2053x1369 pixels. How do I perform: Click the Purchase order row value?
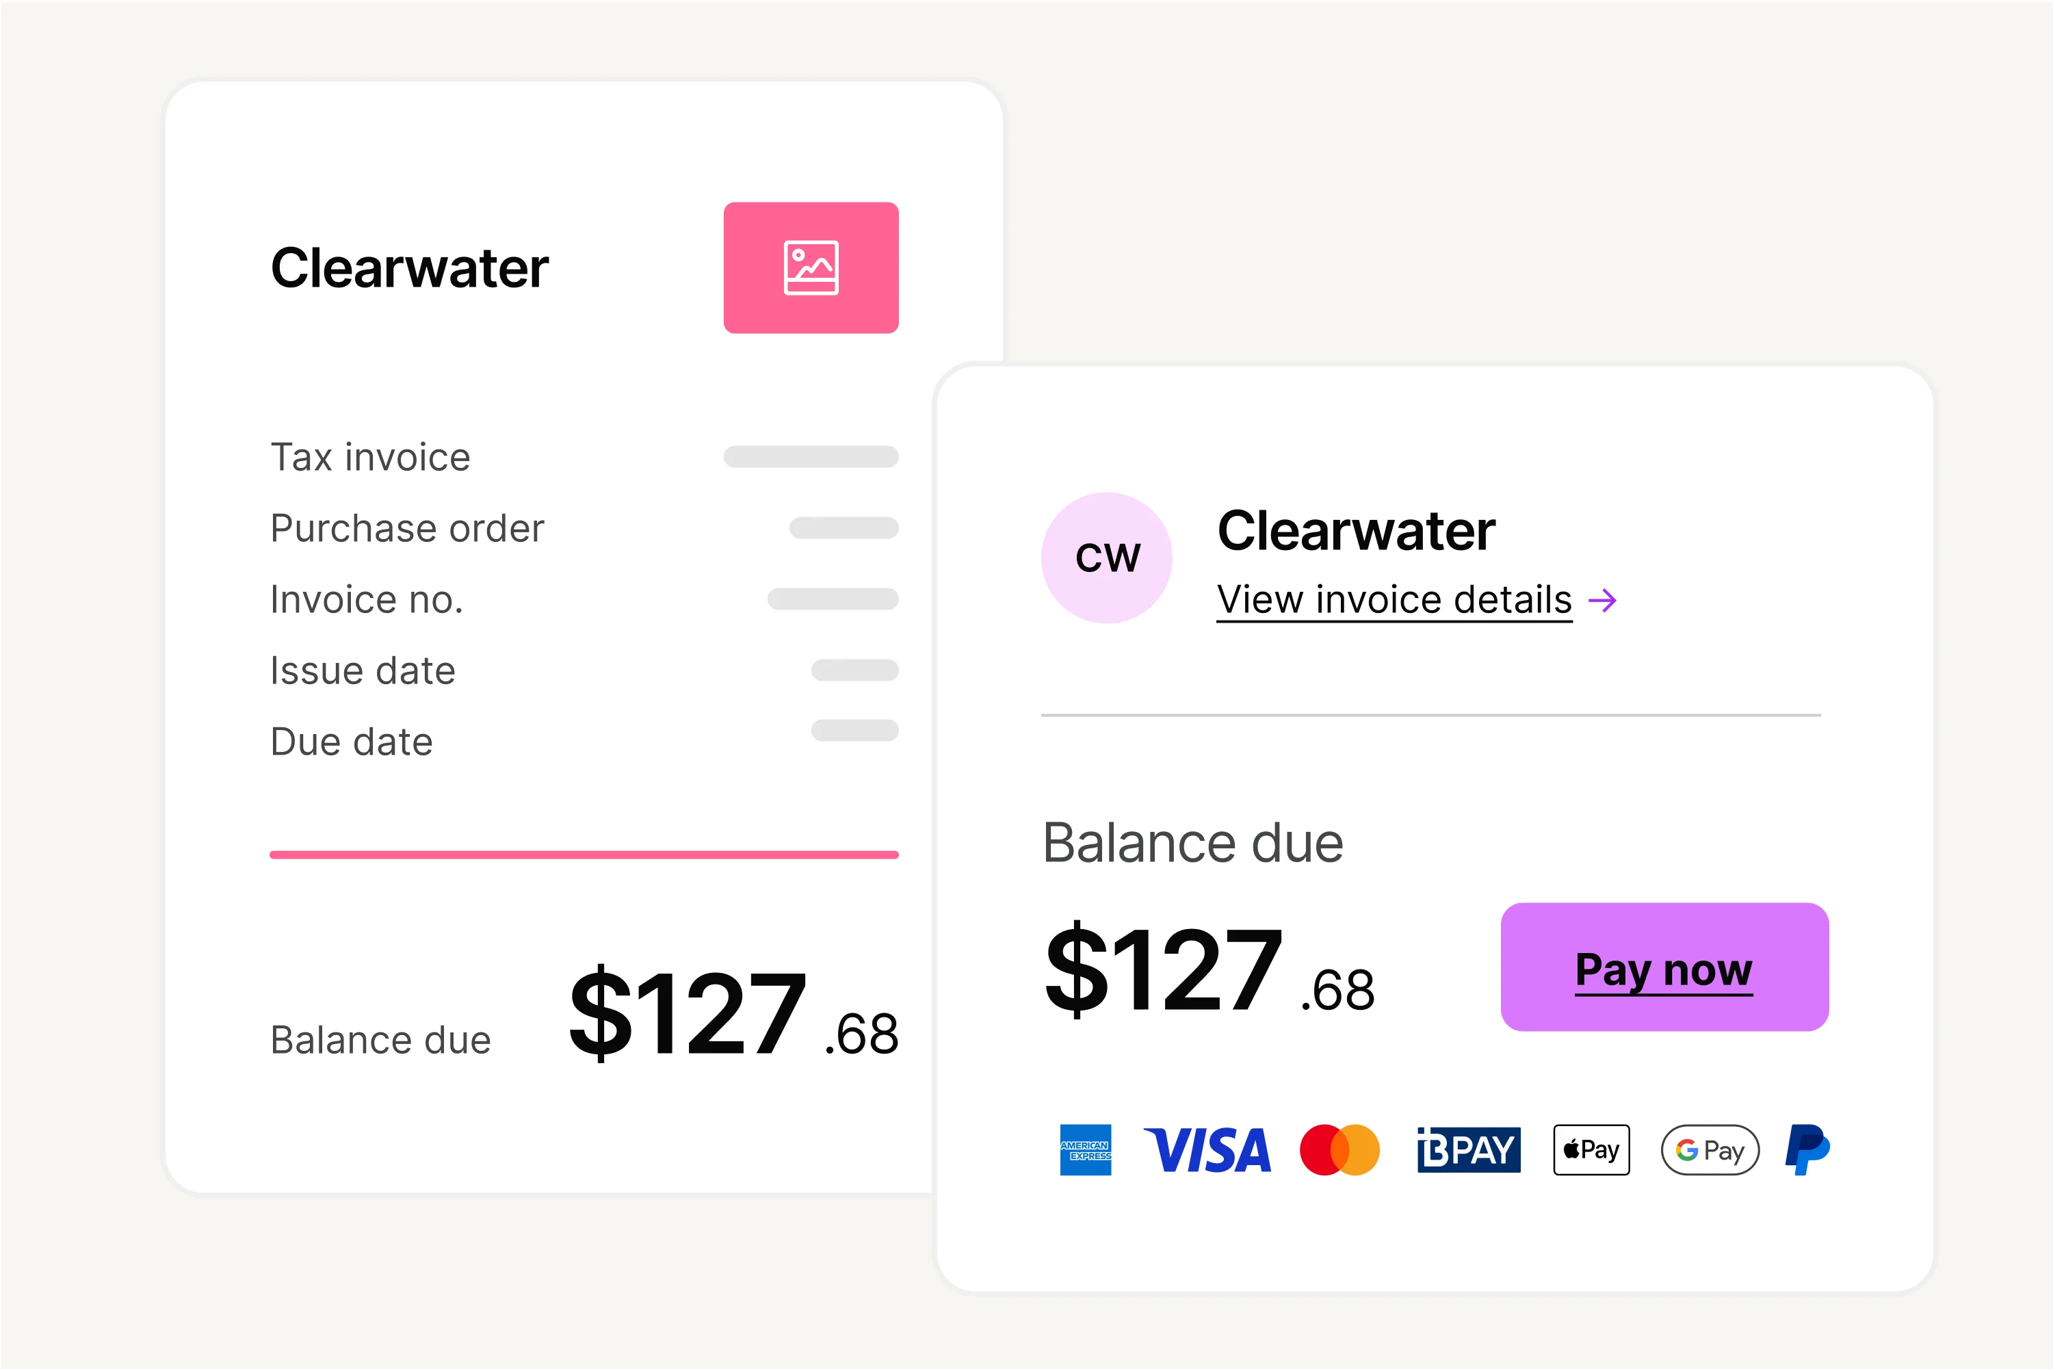(x=844, y=528)
